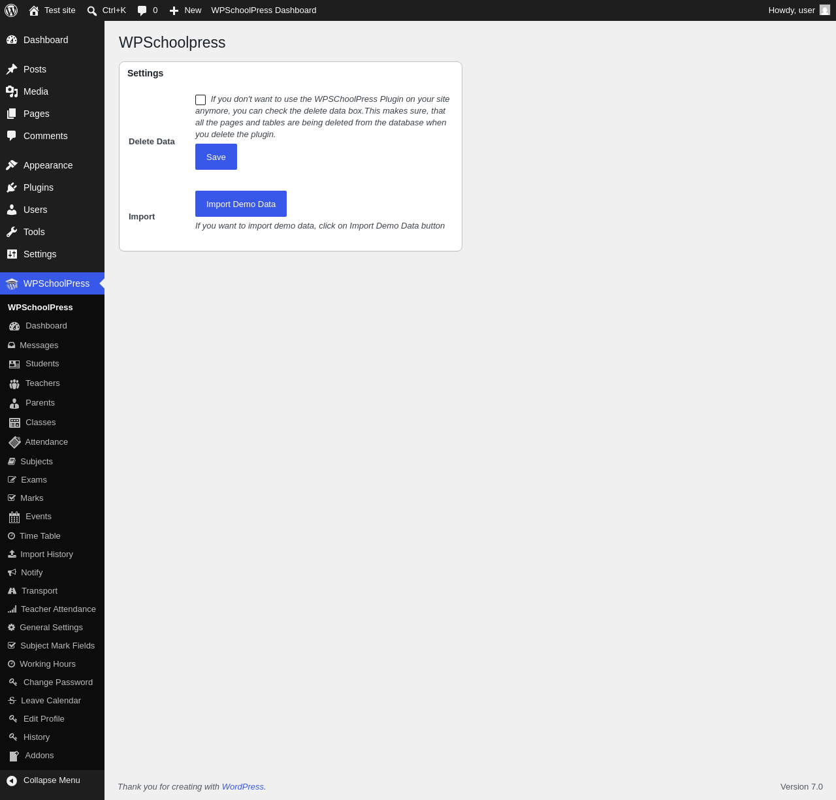Click the Classes grid icon
836x800 pixels.
pyautogui.click(x=14, y=423)
